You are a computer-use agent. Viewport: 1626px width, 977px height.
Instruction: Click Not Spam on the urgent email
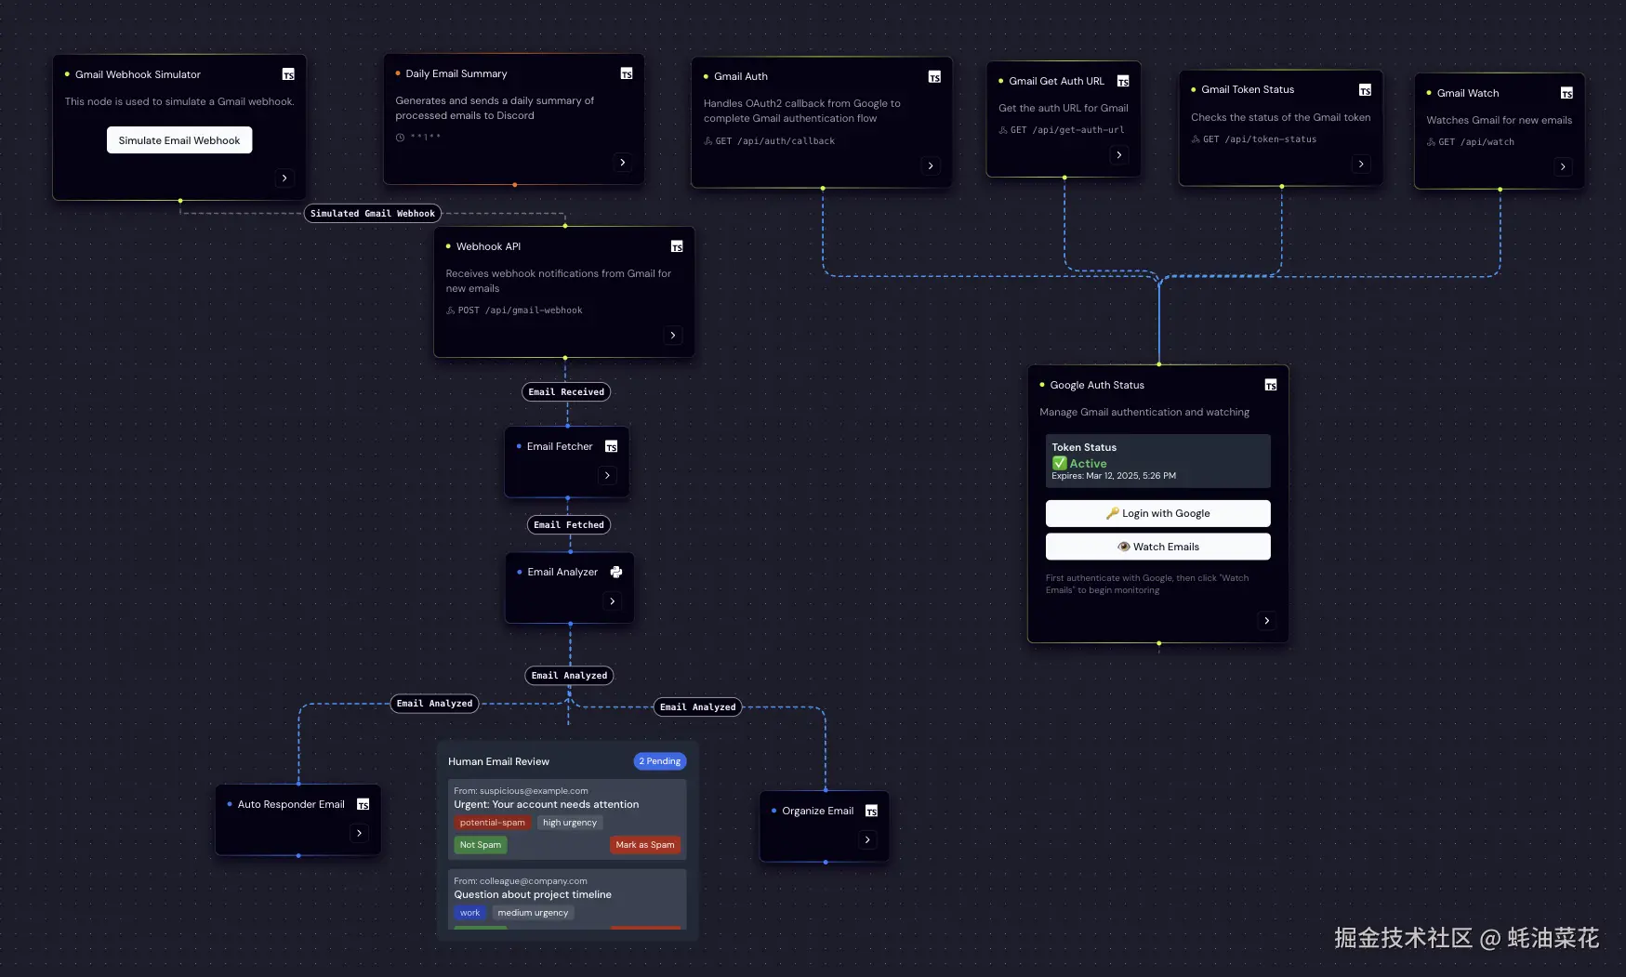(480, 845)
